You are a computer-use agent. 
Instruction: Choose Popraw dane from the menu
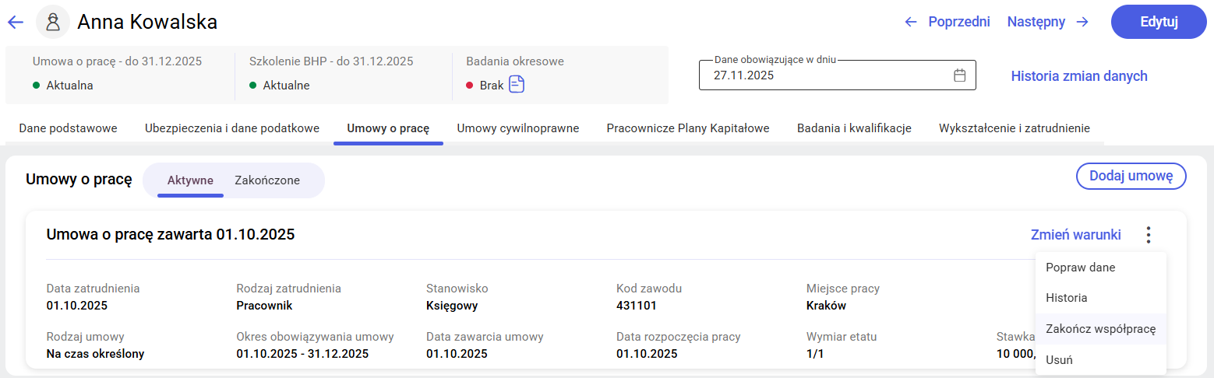(x=1080, y=268)
